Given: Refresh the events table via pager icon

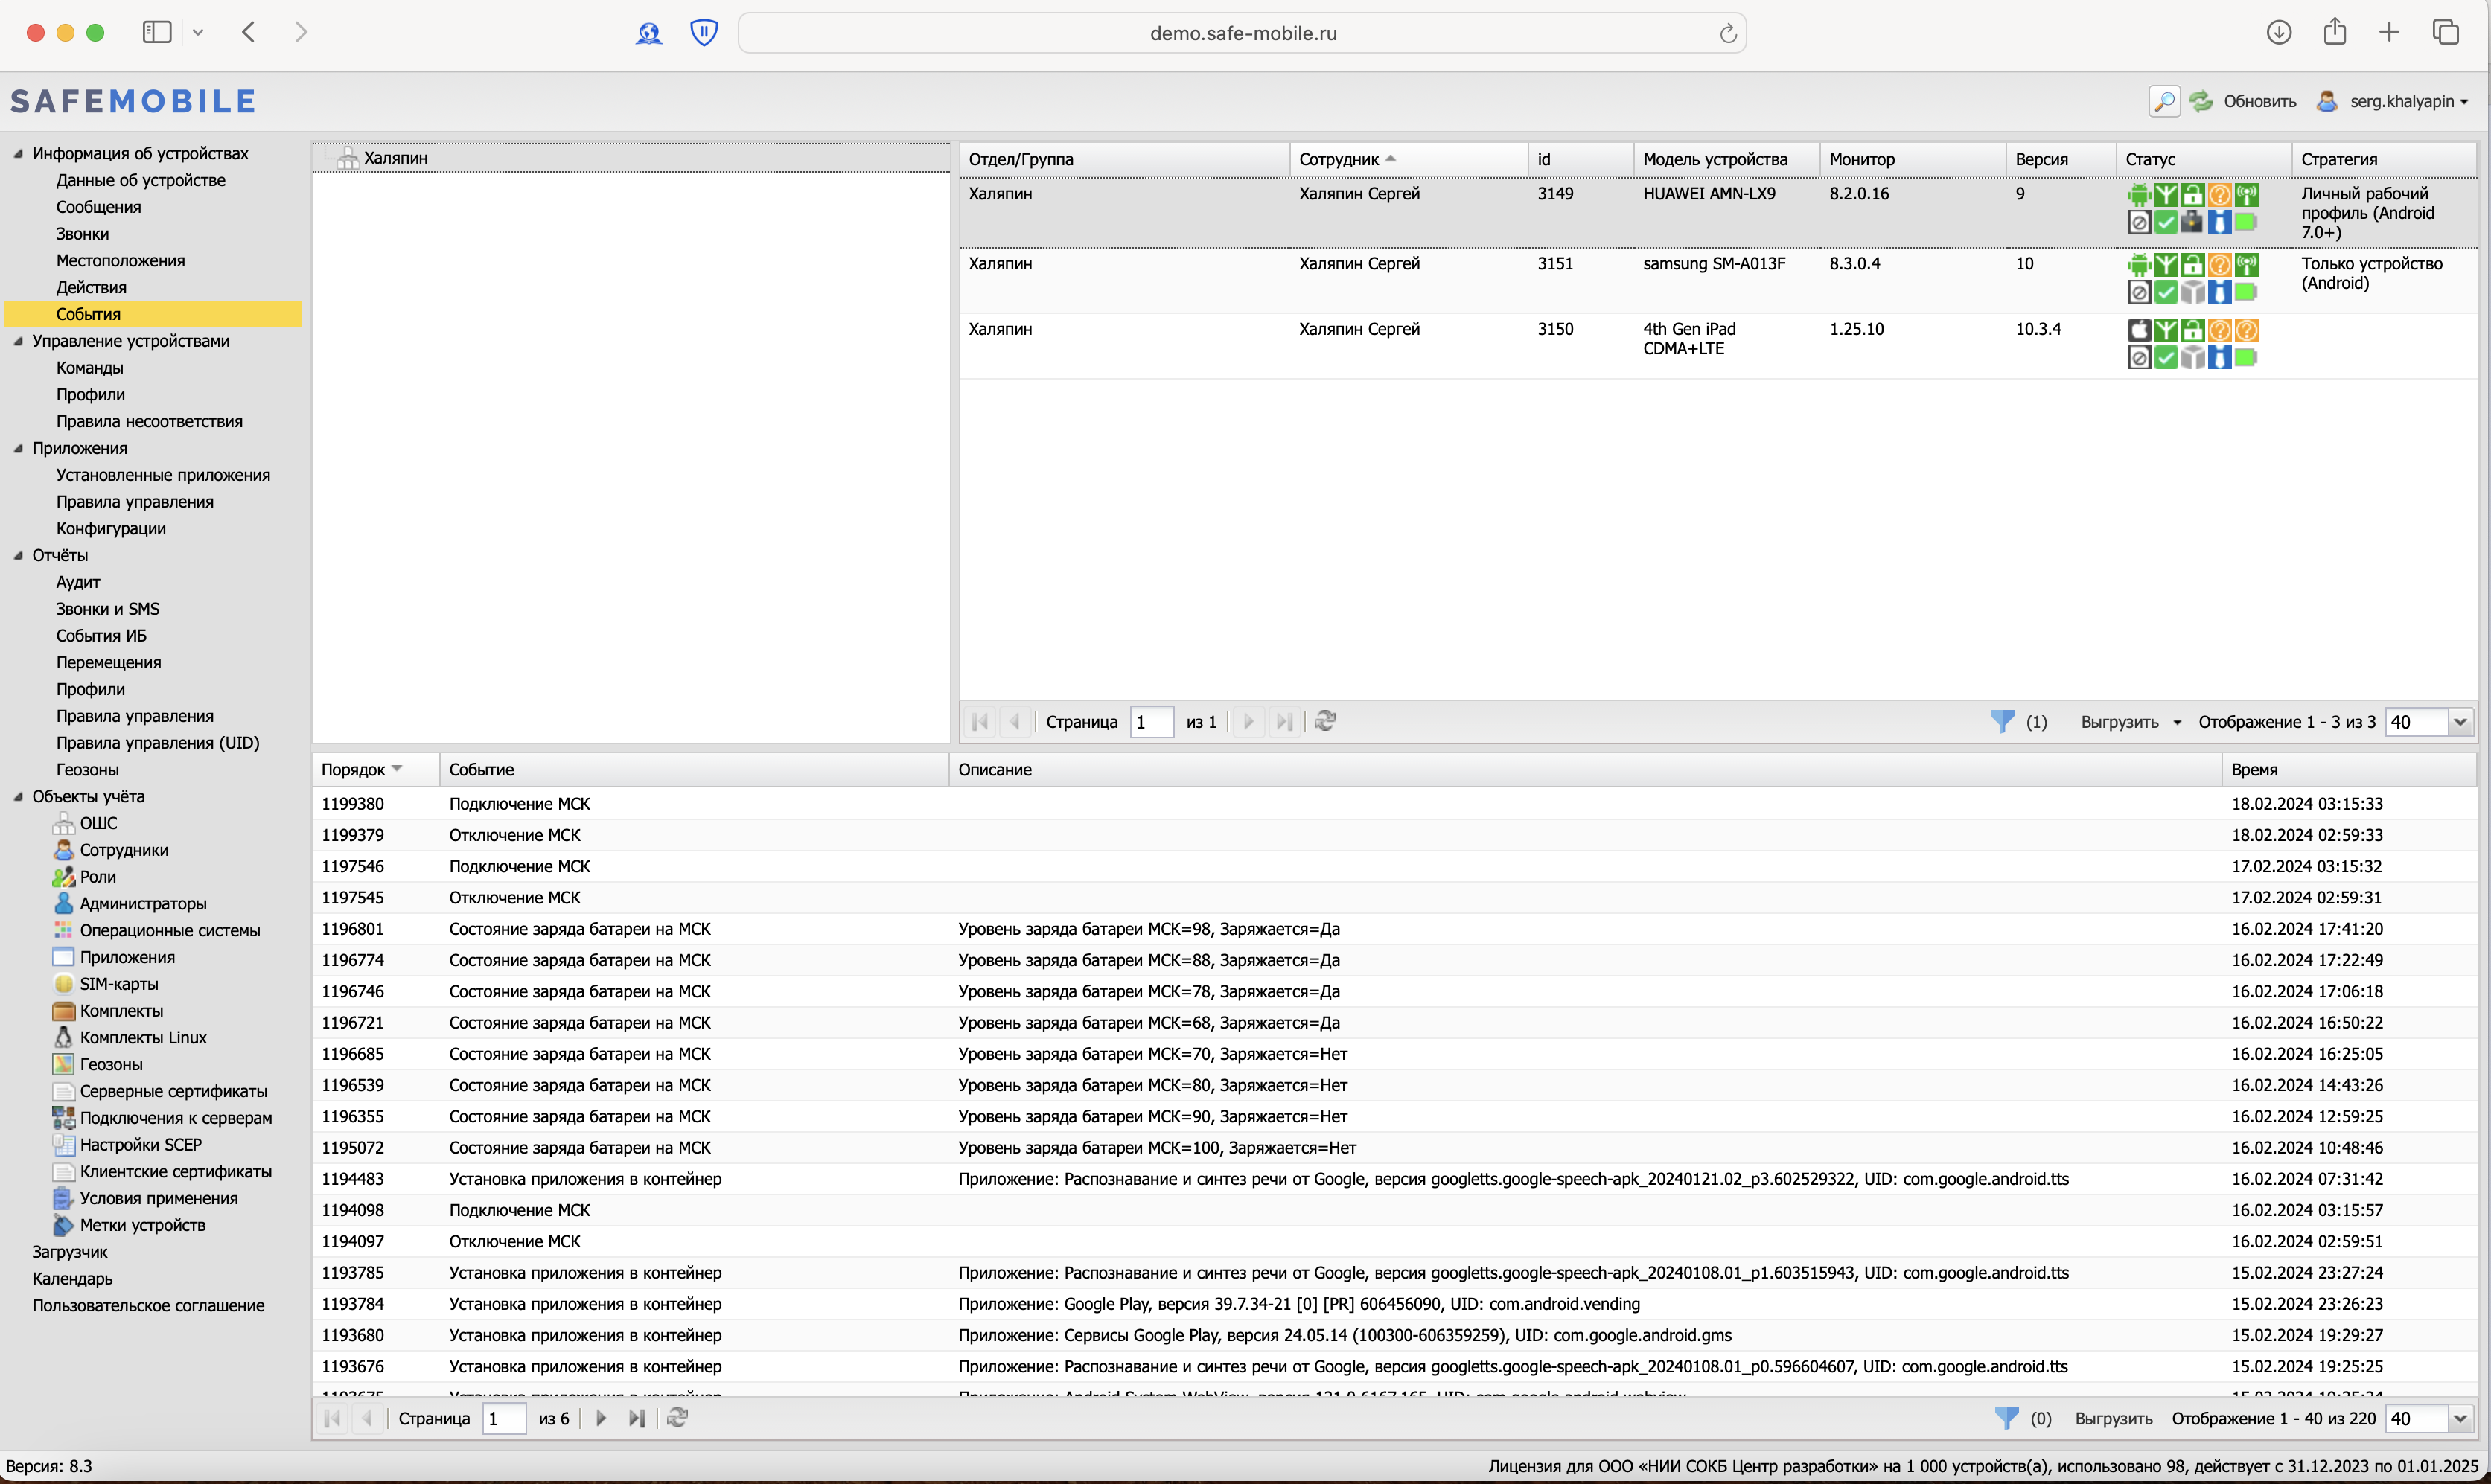Looking at the screenshot, I should 677,1418.
